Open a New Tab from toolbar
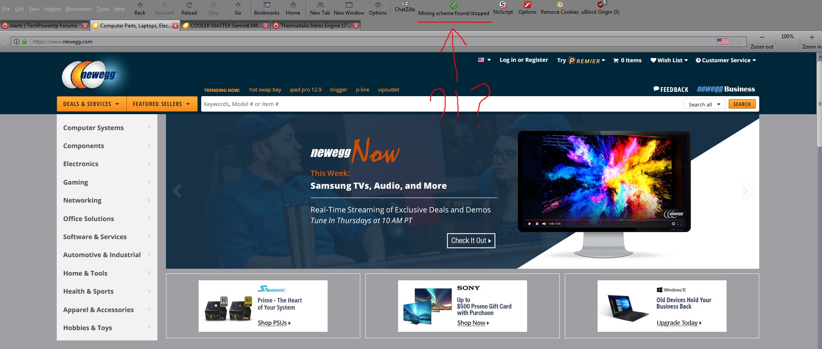The image size is (822, 349). click(320, 9)
